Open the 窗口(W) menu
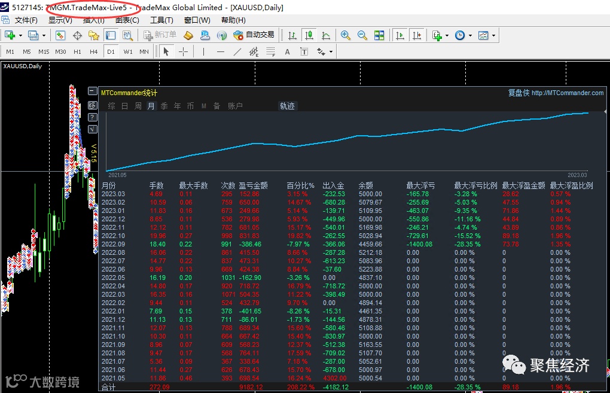The height and width of the screenshot is (393, 610). (x=197, y=20)
